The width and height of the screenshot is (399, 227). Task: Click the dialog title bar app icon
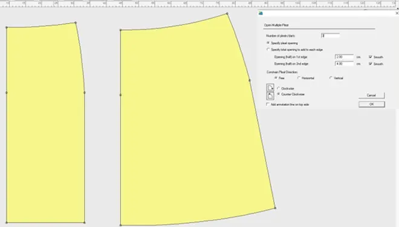(261, 13)
